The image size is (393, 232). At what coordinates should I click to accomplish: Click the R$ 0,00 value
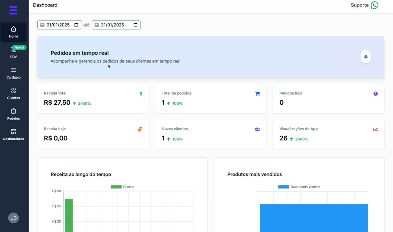[x=56, y=138]
